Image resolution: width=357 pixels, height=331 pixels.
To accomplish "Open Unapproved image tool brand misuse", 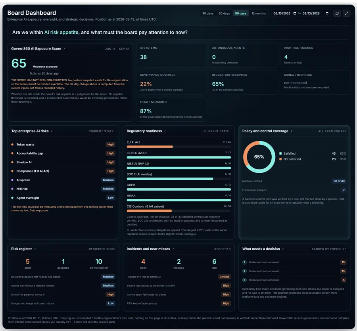I will tap(63, 304).
